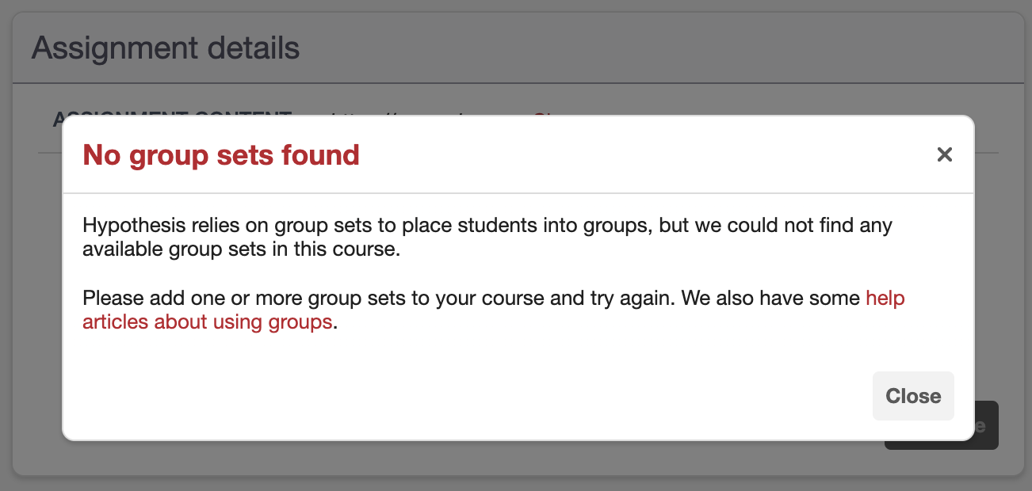1032x491 pixels.
Task: Click the dark button partly hidden behind the dialog
Action: pos(987,426)
